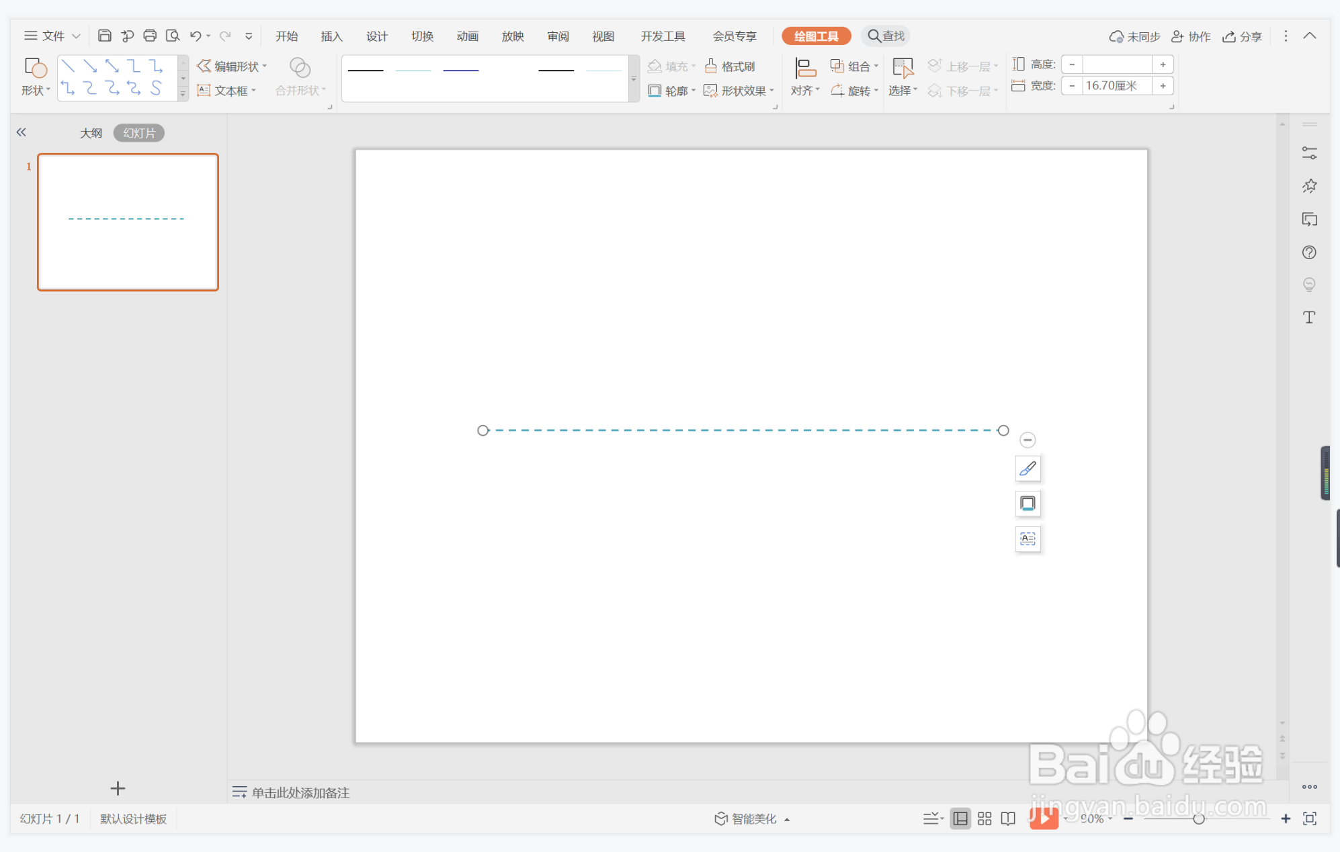Open the 动画 tab

(x=468, y=36)
